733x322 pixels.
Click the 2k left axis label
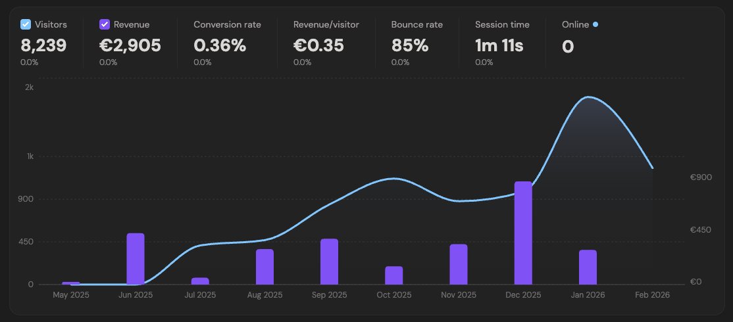pos(29,87)
